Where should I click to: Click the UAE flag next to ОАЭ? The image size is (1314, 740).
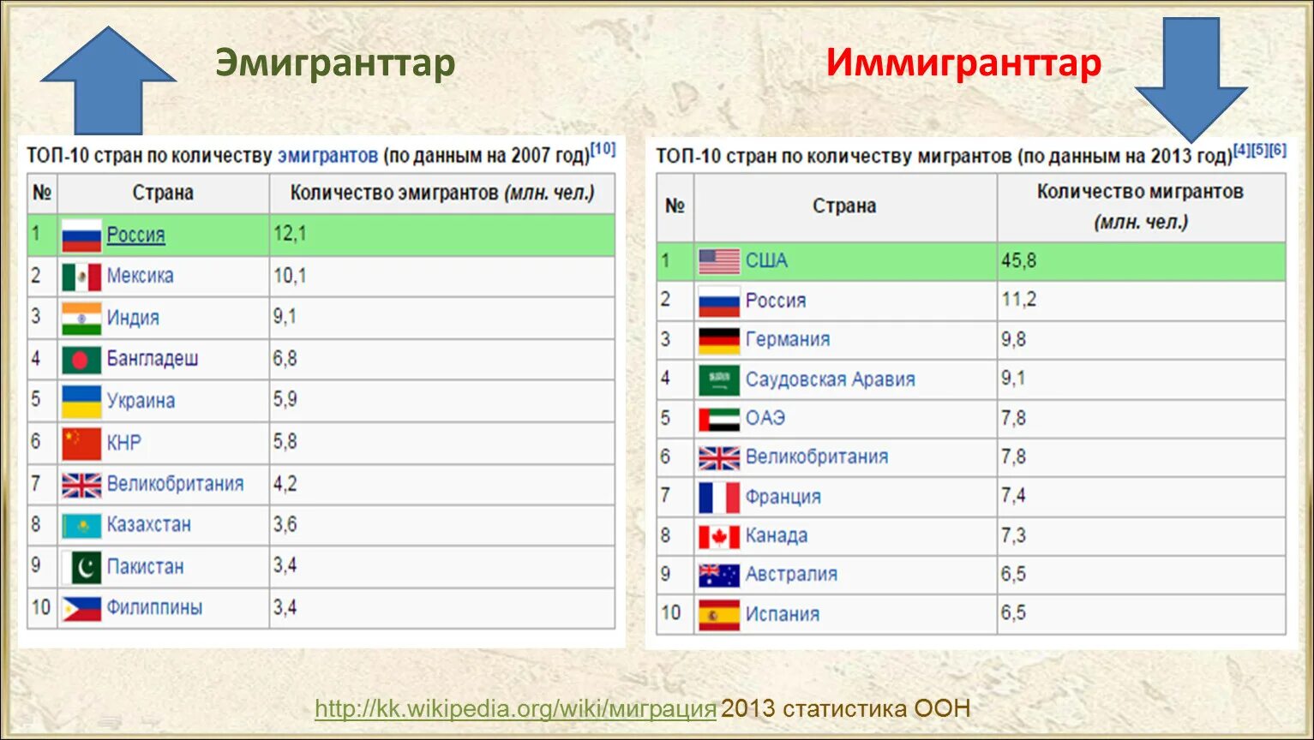click(718, 419)
